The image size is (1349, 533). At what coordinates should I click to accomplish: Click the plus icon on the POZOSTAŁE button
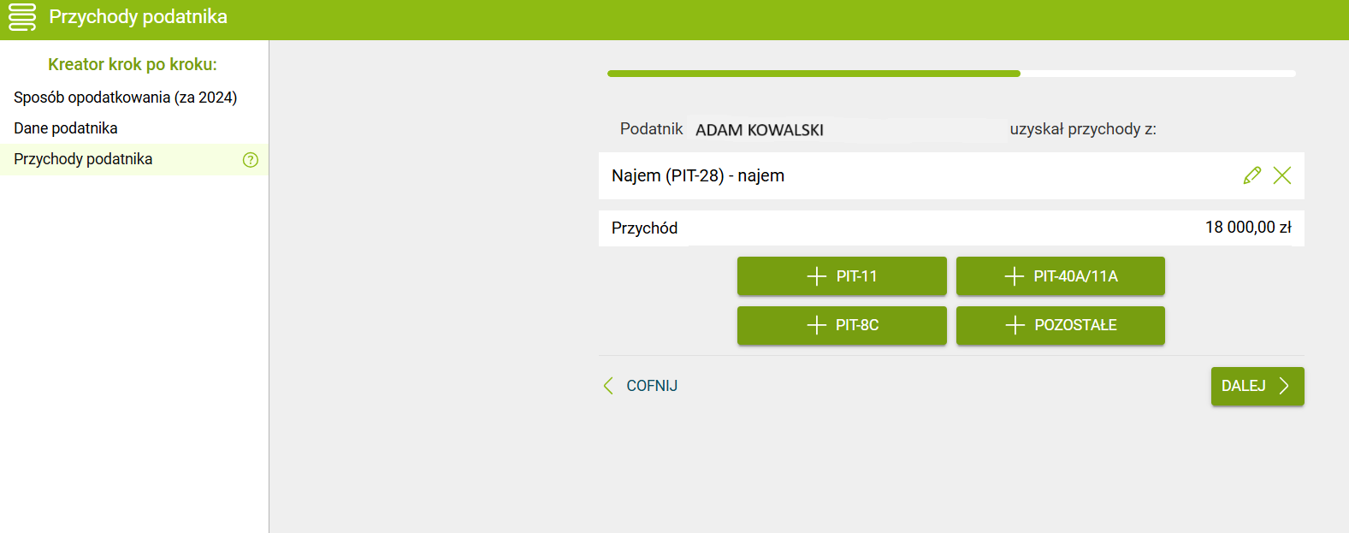click(1015, 325)
